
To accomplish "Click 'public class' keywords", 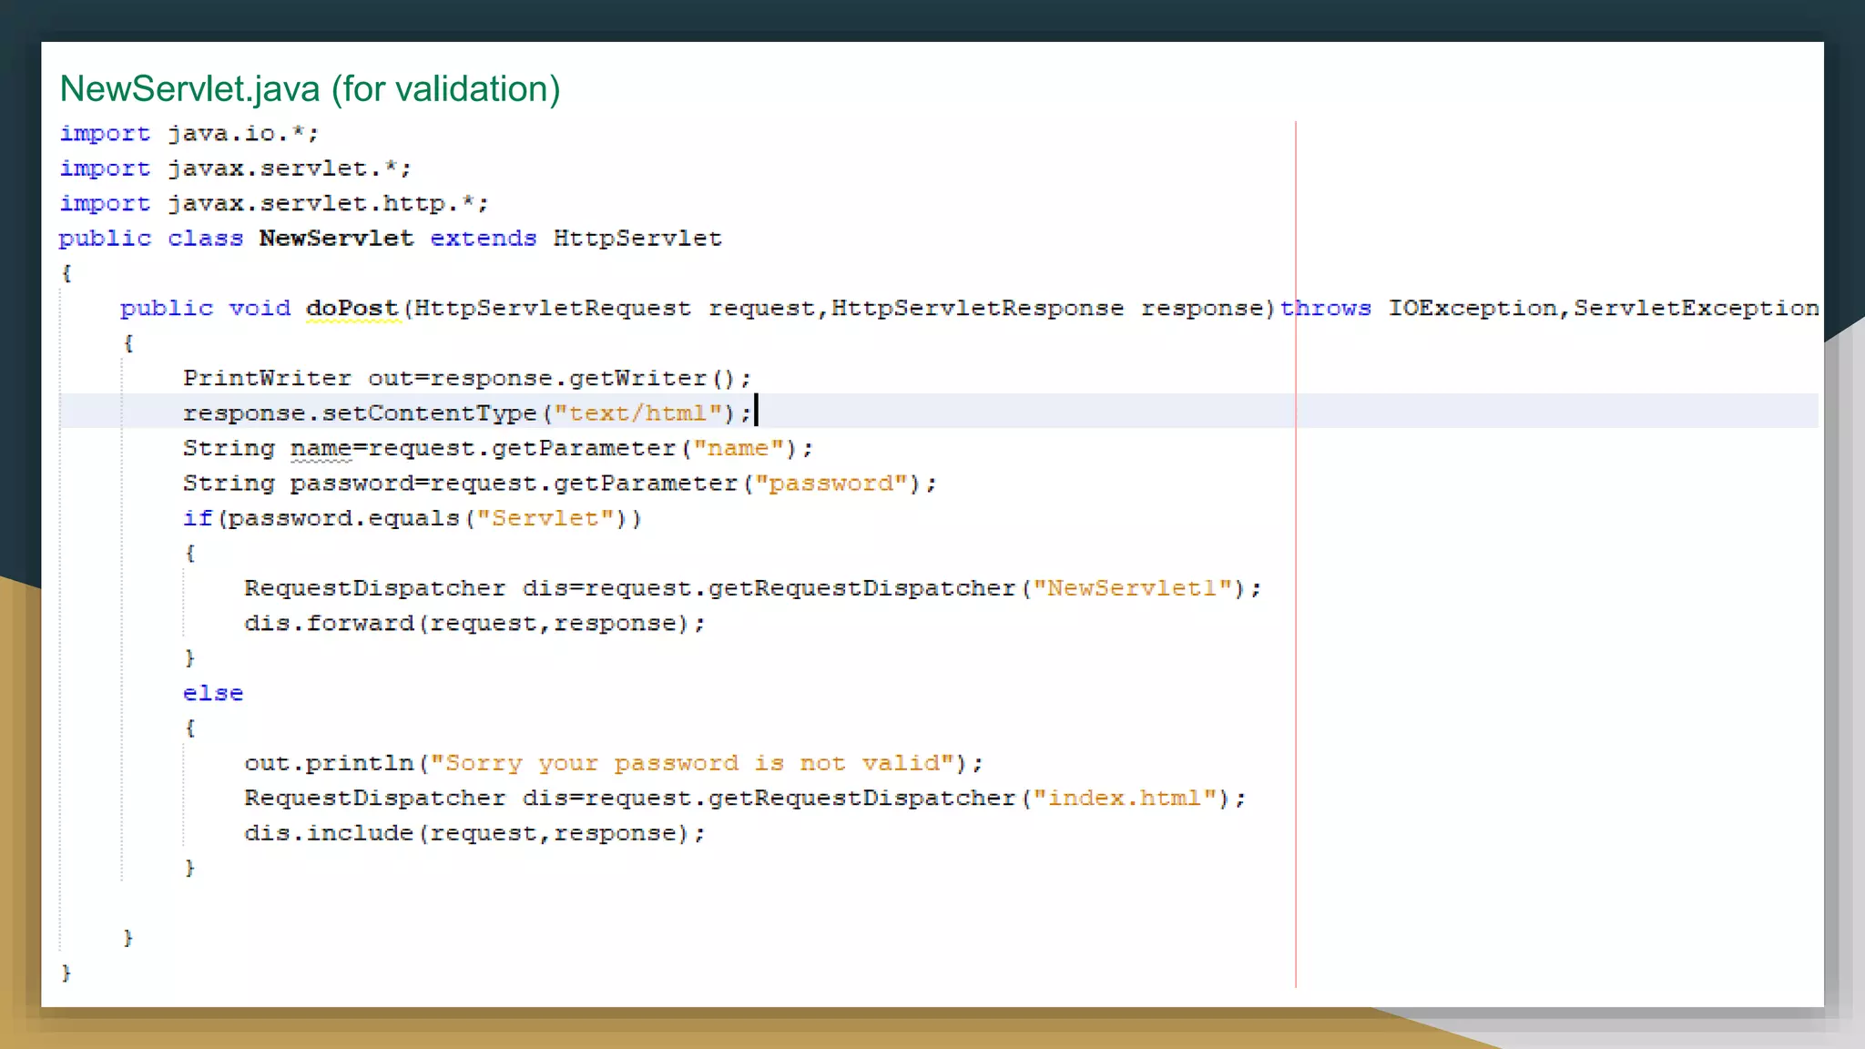I will (151, 239).
